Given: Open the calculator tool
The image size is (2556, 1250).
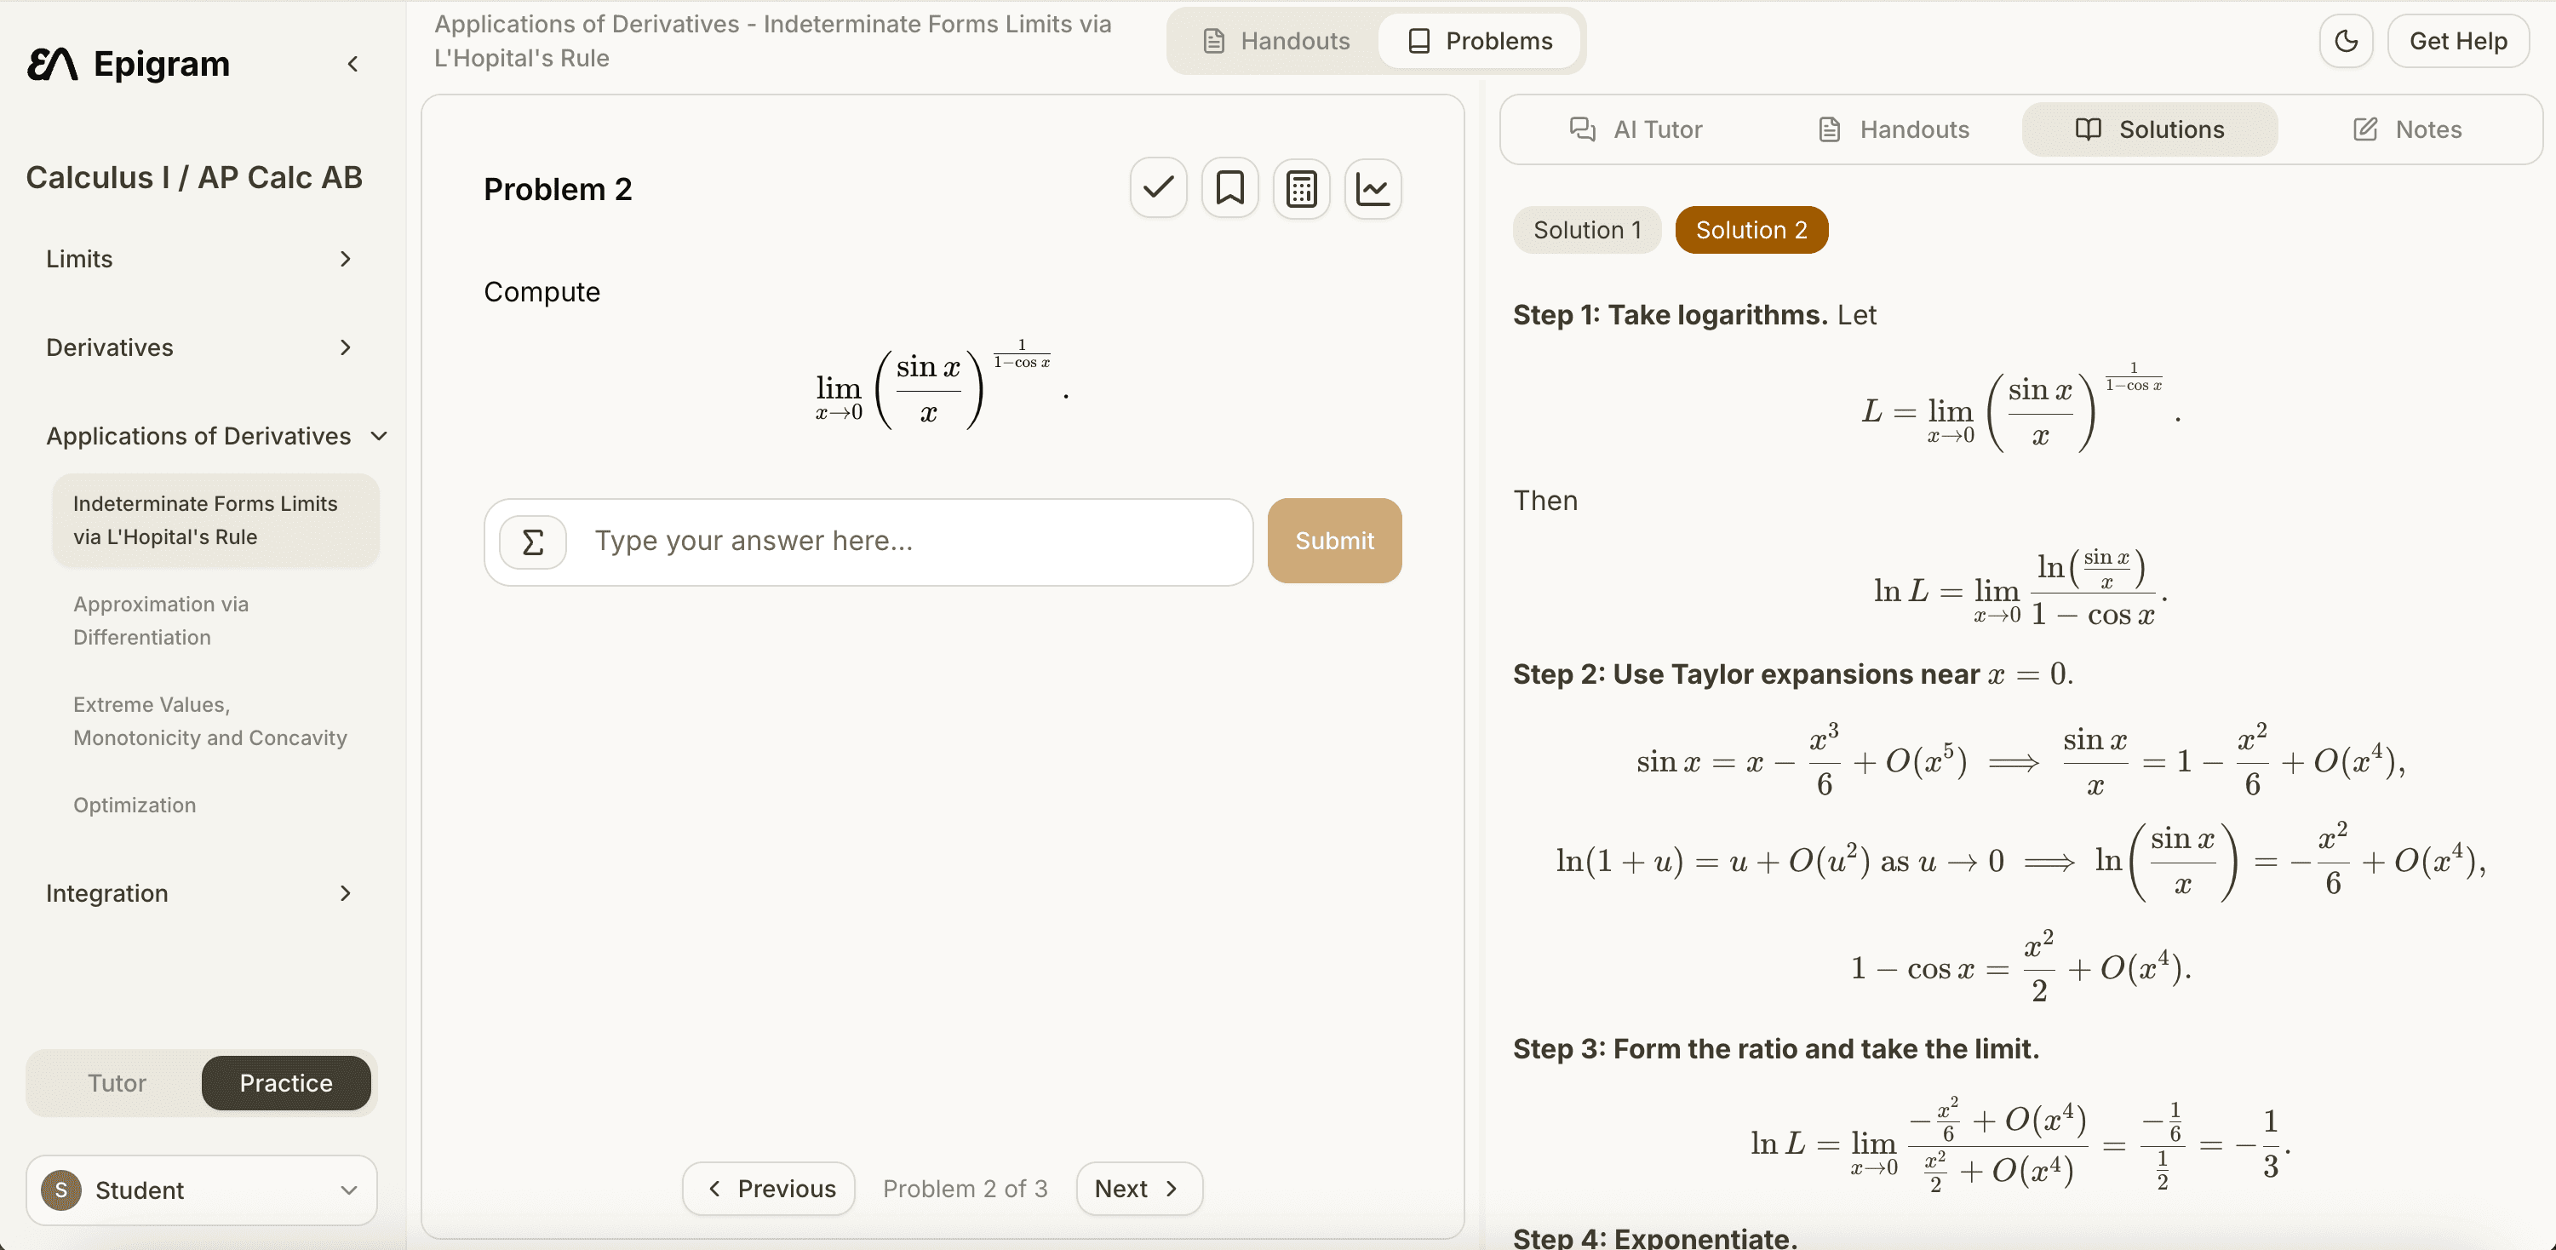Looking at the screenshot, I should (x=1301, y=188).
